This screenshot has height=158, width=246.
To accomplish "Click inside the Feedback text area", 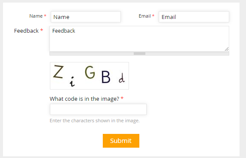I will click(139, 39).
